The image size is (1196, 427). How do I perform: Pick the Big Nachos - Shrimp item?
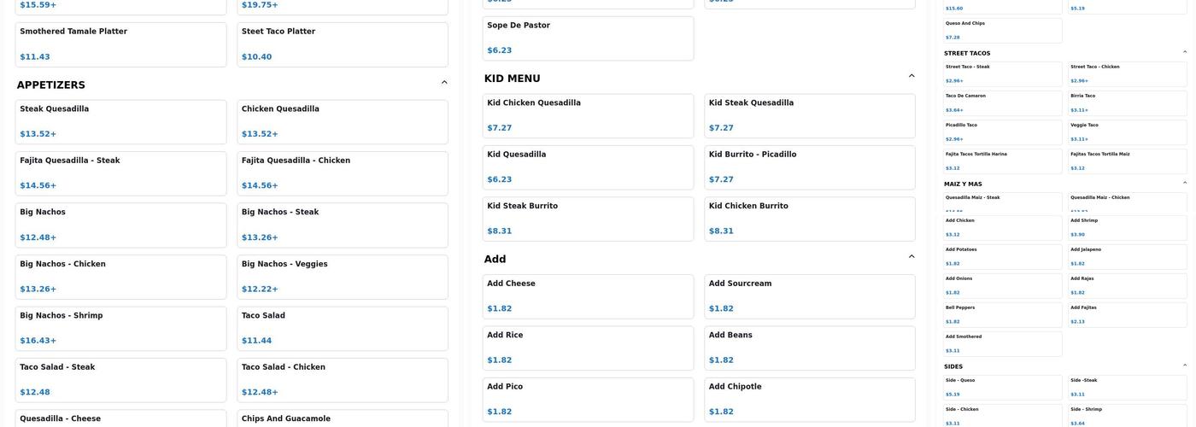(x=120, y=328)
